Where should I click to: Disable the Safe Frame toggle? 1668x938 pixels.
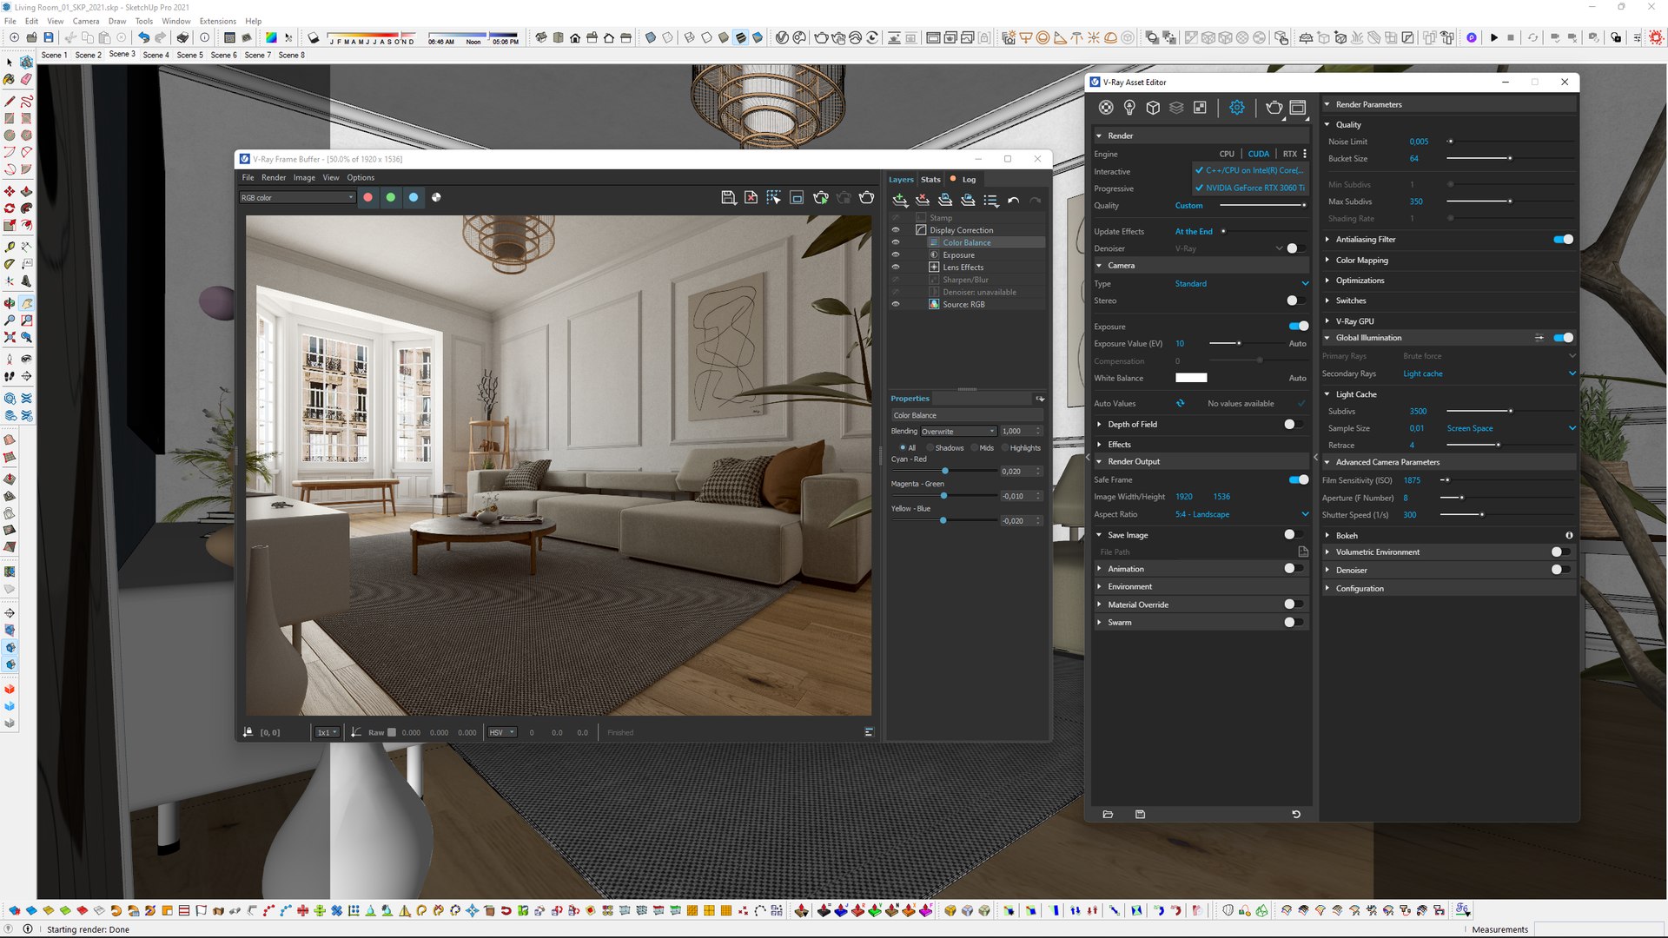click(1299, 480)
